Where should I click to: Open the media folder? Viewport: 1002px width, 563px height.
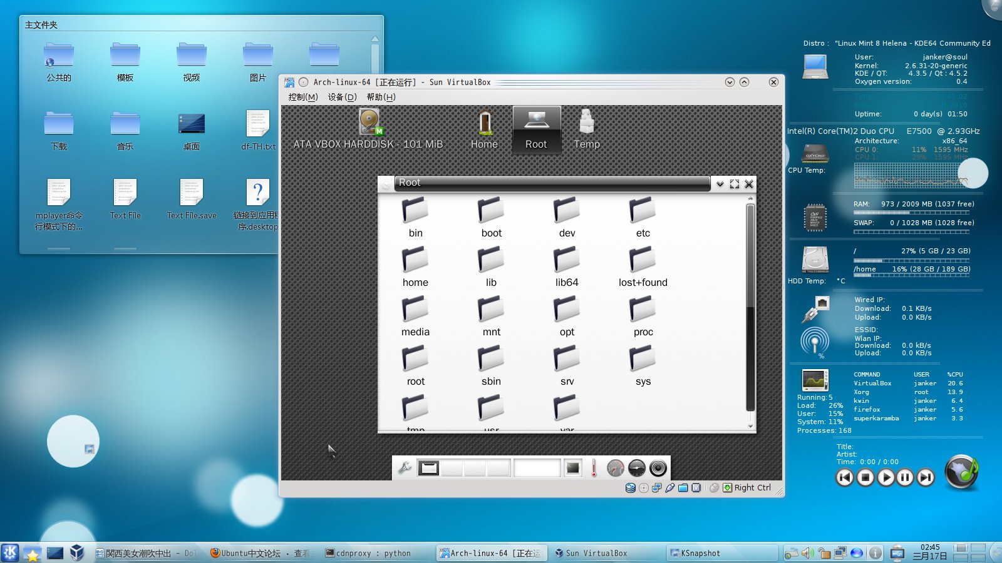415,317
